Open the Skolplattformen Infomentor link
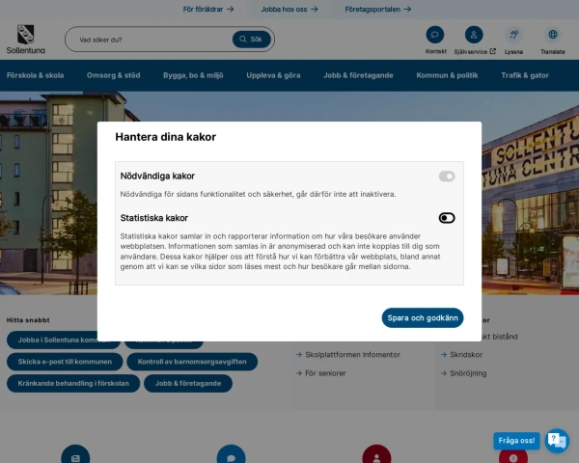 [352, 354]
